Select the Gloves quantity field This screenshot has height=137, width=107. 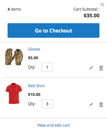tap(47, 67)
